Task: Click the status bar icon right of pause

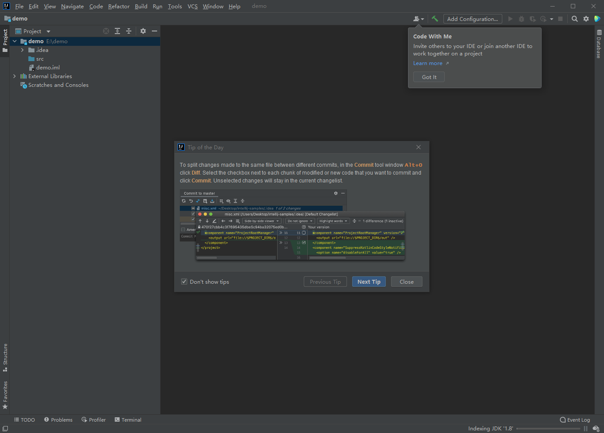Action: 596,429
